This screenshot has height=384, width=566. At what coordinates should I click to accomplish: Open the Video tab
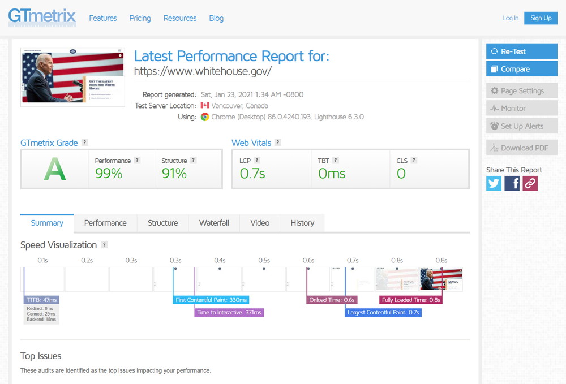coord(260,223)
